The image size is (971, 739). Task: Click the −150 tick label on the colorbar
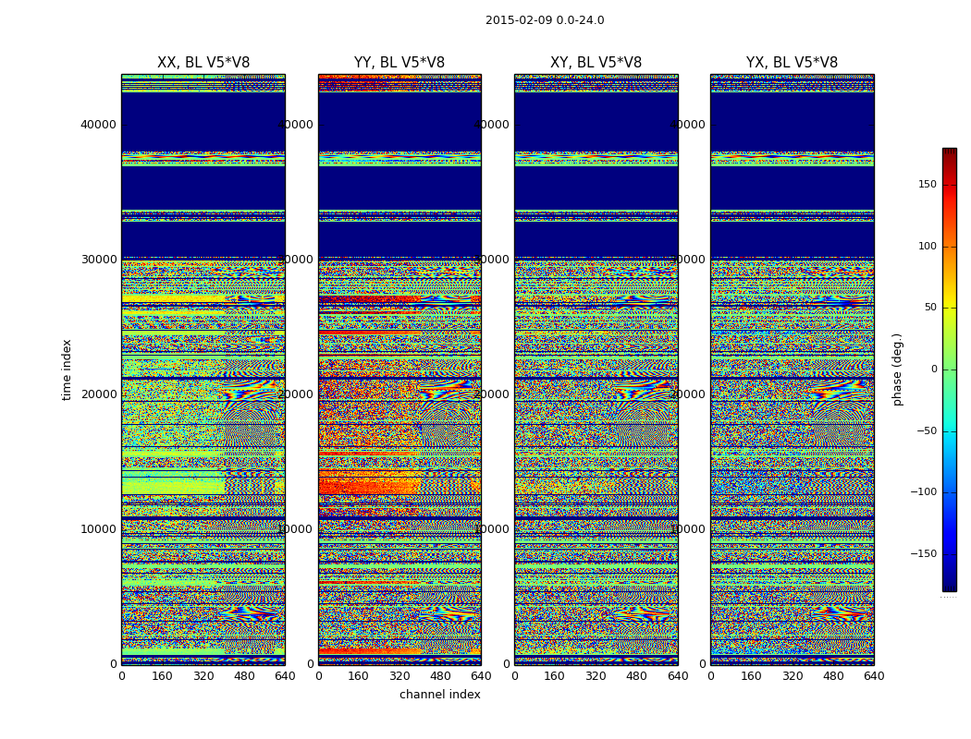point(925,554)
